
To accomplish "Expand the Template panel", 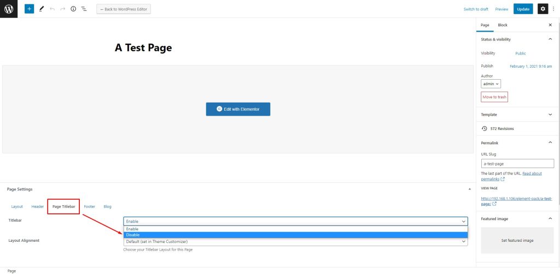I will pyautogui.click(x=550, y=115).
